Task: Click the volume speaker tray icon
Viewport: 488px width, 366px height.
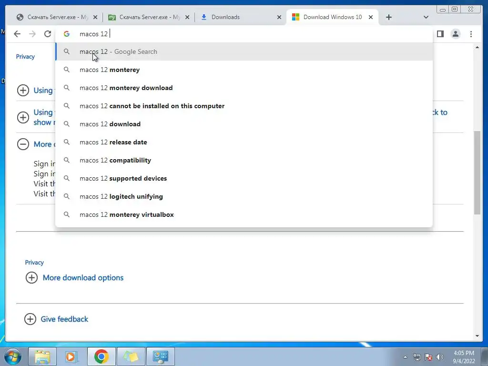Action: pyautogui.click(x=440, y=357)
